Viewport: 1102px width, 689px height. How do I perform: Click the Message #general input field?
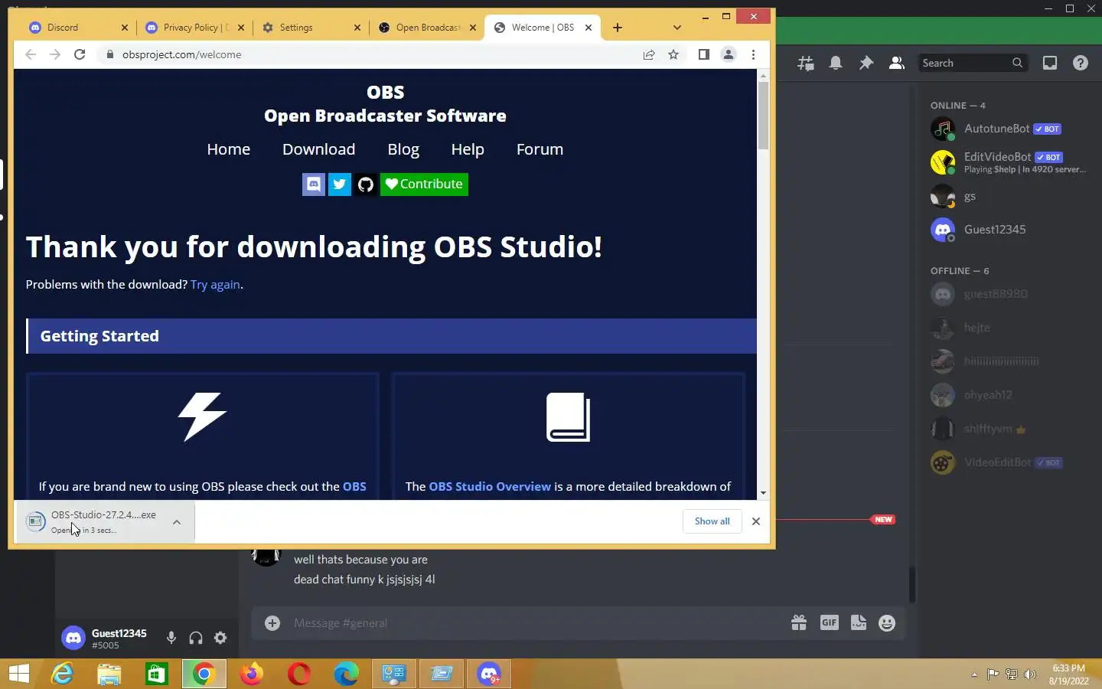[x=536, y=623]
